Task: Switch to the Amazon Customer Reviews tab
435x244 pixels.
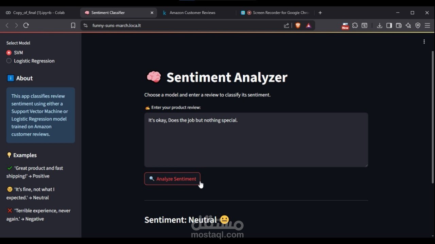Action: point(192,13)
